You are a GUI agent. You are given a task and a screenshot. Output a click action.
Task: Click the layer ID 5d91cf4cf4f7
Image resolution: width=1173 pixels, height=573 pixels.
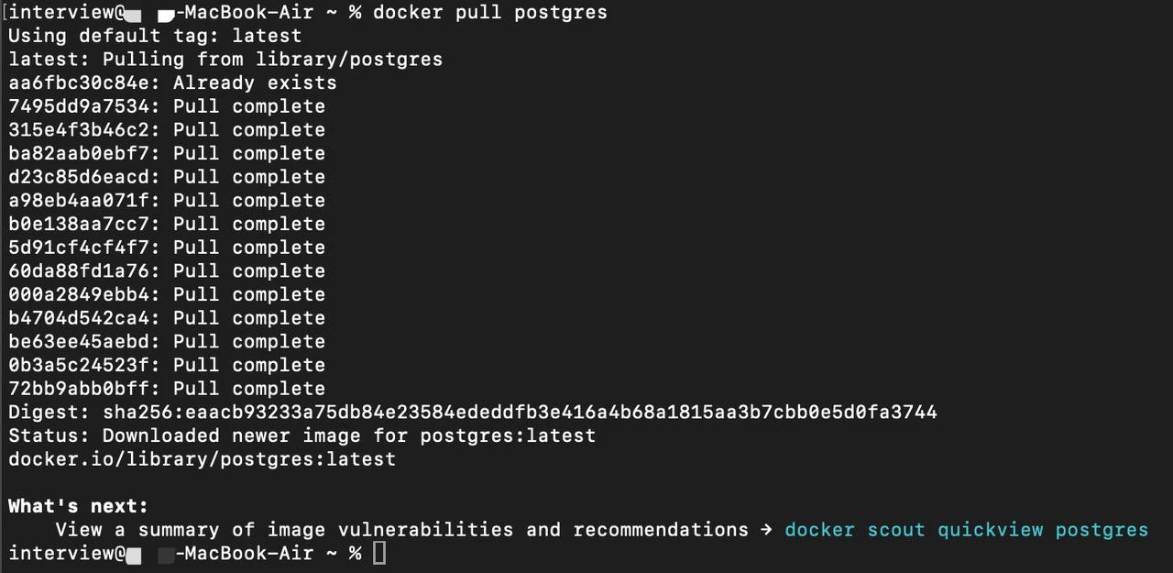click(x=79, y=248)
